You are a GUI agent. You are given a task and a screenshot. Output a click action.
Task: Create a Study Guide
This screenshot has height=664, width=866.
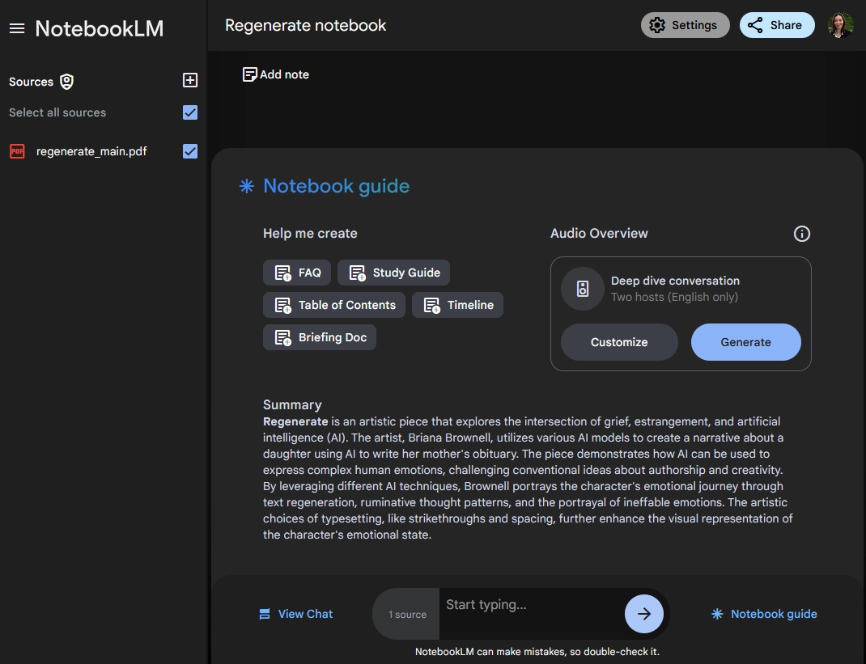(394, 273)
